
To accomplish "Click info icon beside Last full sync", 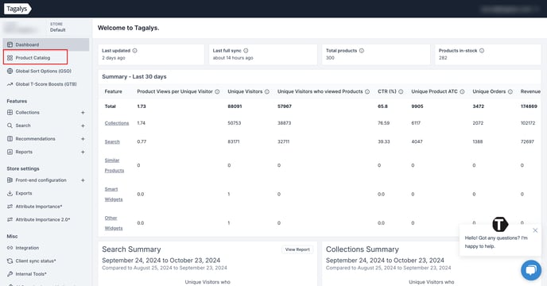I will (246, 51).
